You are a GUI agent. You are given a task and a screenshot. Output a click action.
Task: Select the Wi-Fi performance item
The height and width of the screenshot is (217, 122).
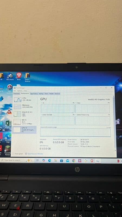(x=25, y=122)
